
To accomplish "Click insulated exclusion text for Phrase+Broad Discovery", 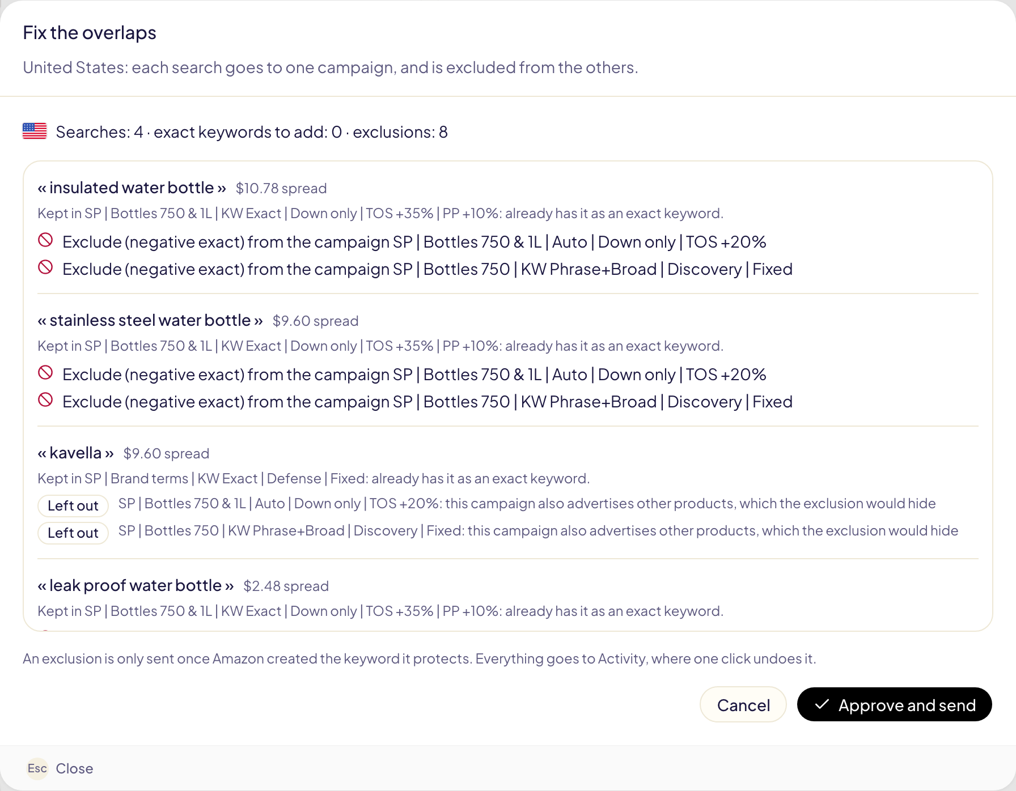I will [427, 269].
